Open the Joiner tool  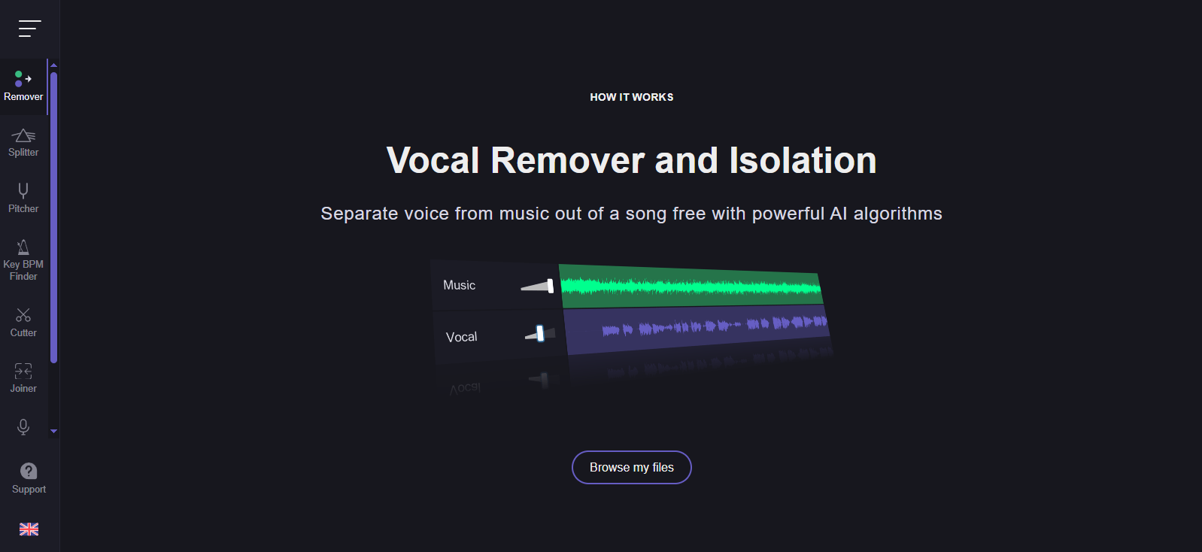(23, 378)
